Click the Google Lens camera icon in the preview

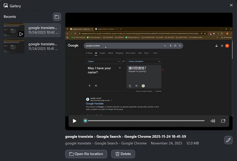point(175,46)
